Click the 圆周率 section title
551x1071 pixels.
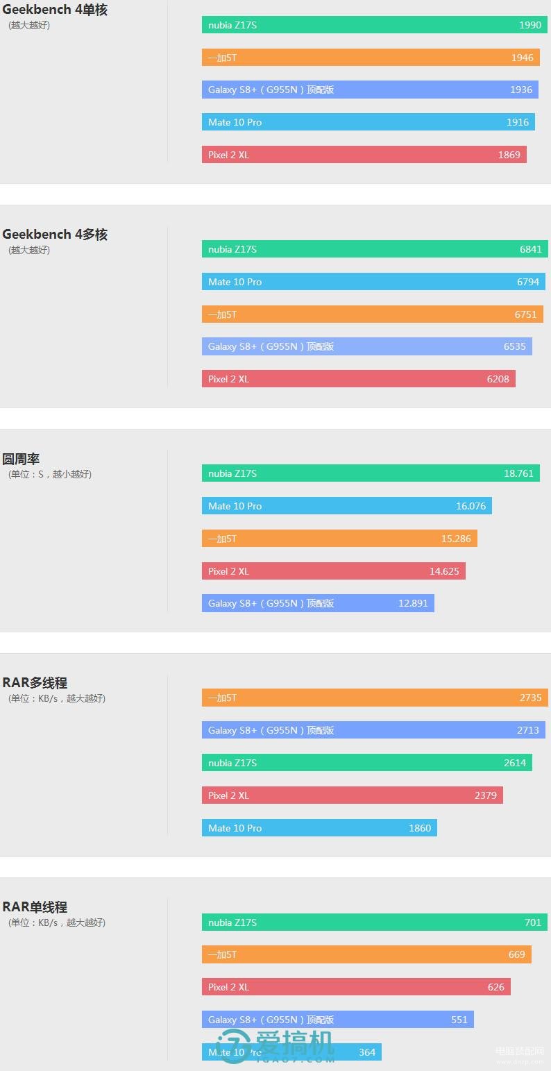click(x=21, y=459)
